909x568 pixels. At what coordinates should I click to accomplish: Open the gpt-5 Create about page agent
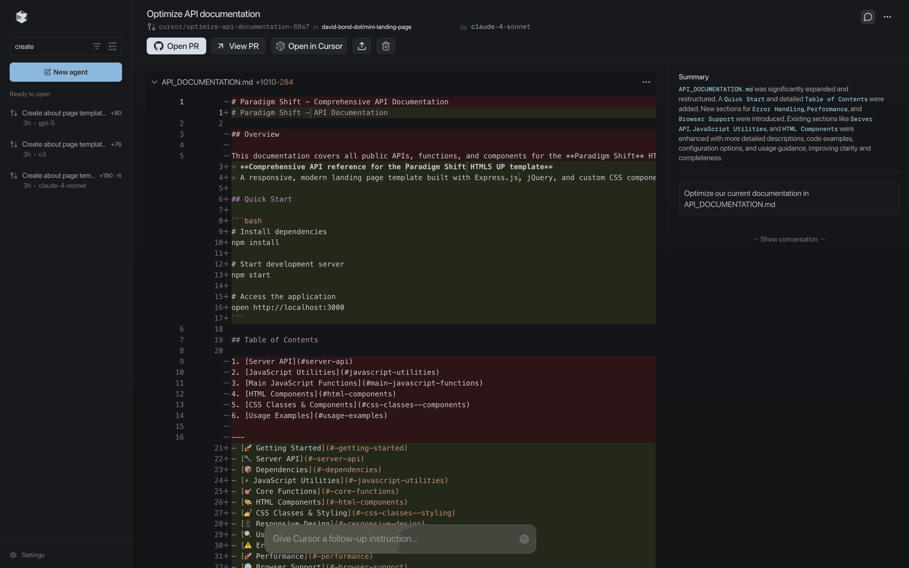(x=66, y=118)
